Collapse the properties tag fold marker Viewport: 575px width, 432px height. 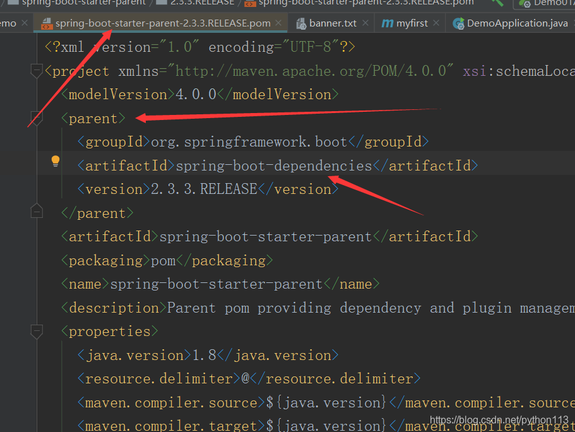(x=37, y=332)
